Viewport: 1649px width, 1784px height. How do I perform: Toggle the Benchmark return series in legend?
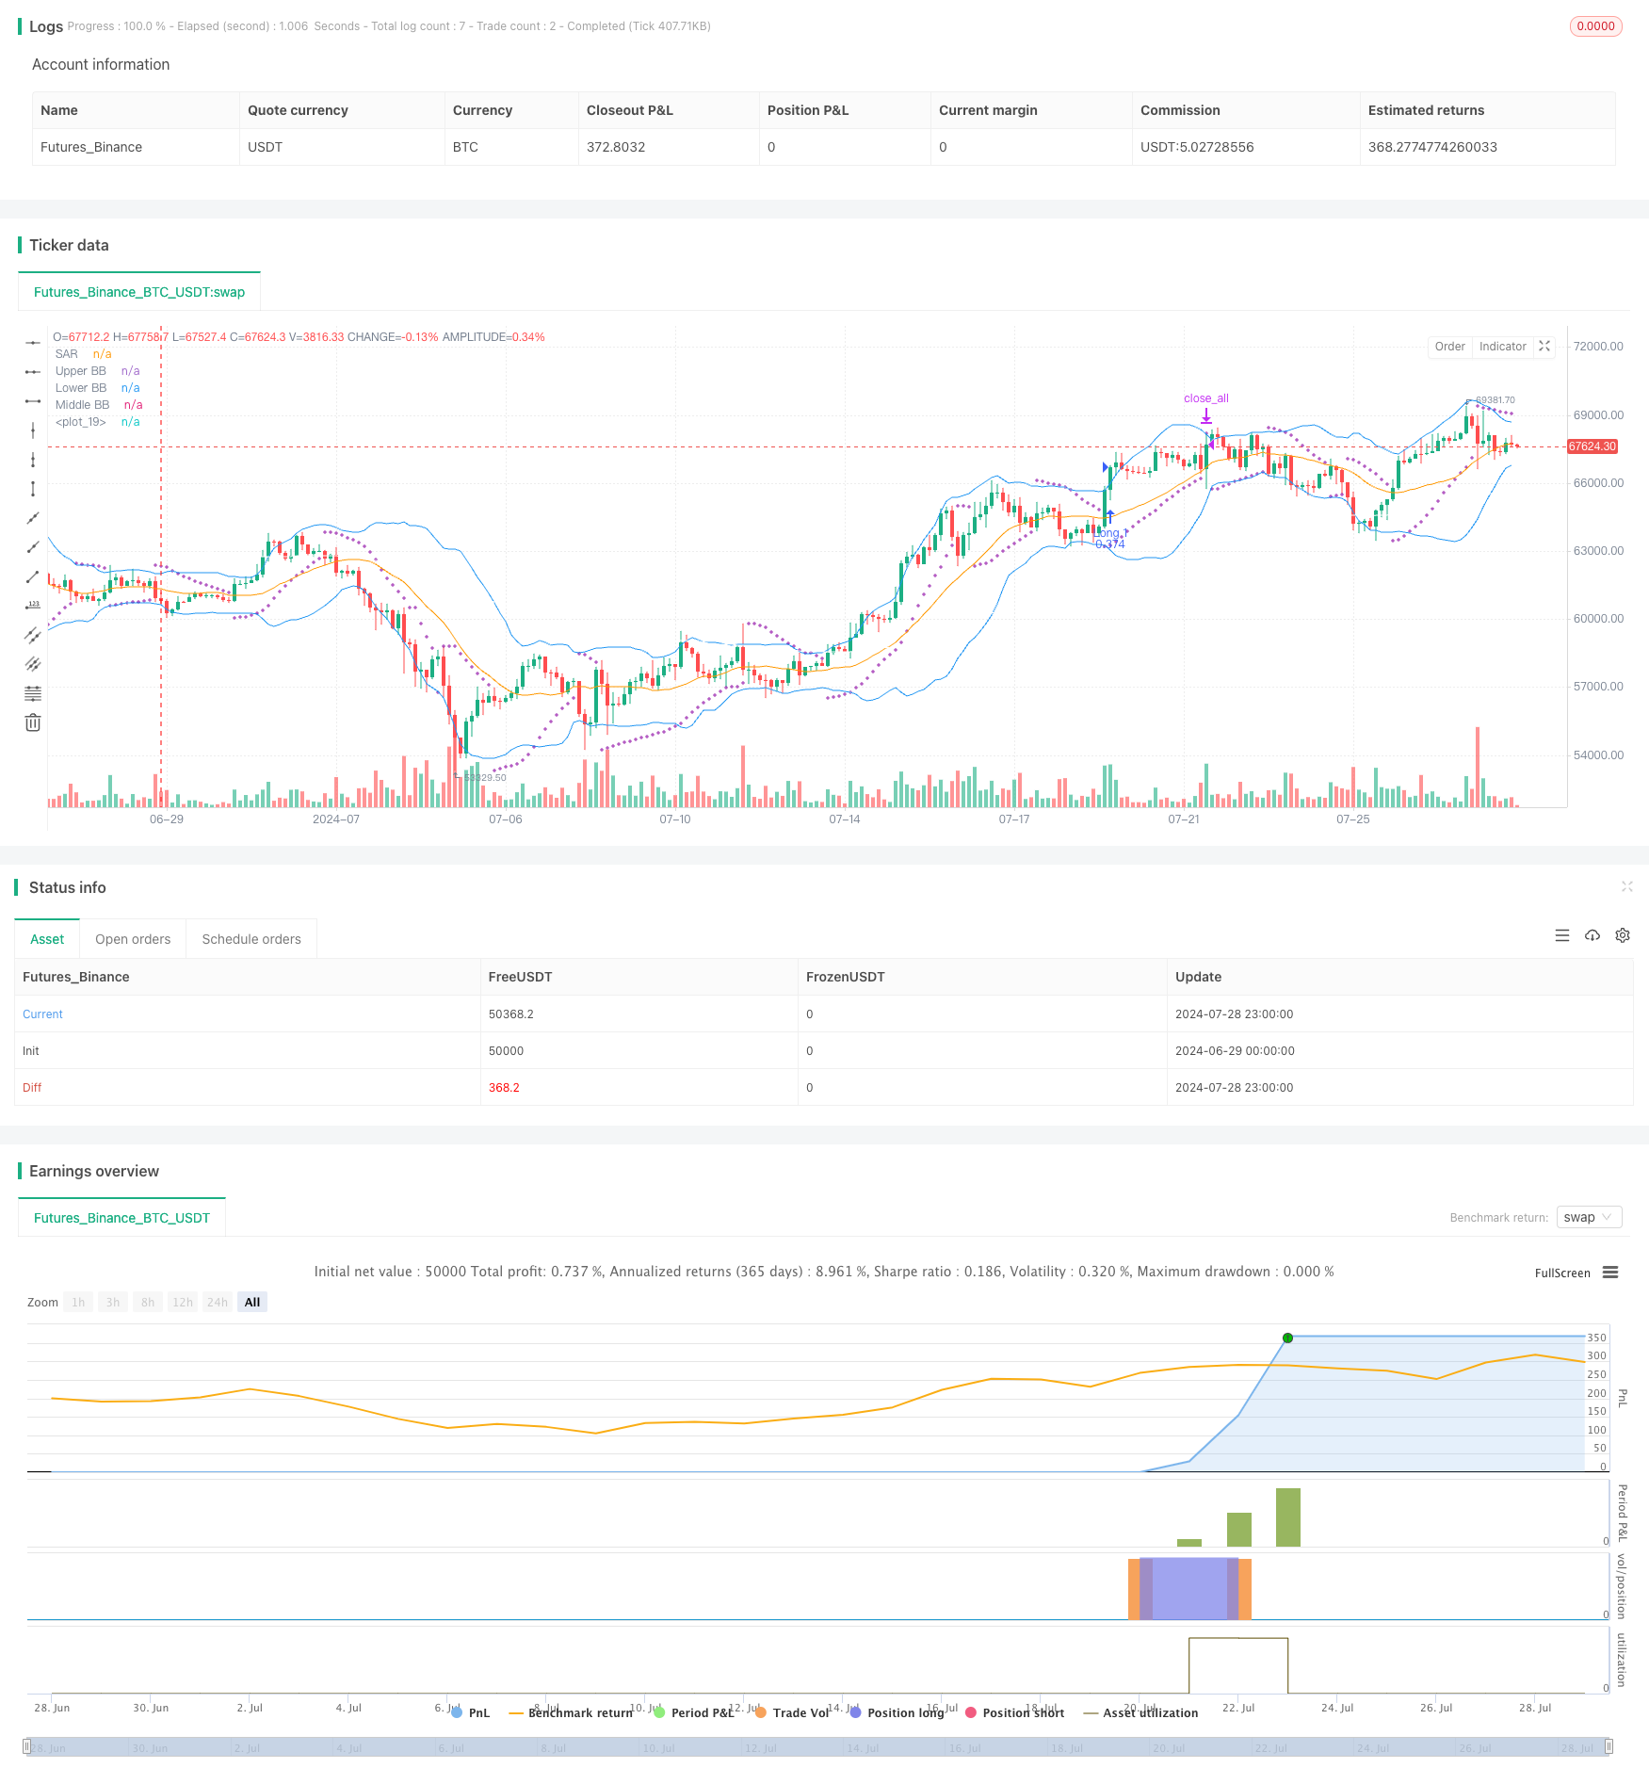pos(571,1712)
